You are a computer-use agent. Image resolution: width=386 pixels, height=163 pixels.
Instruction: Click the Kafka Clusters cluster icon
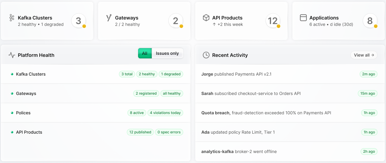(x=12, y=18)
